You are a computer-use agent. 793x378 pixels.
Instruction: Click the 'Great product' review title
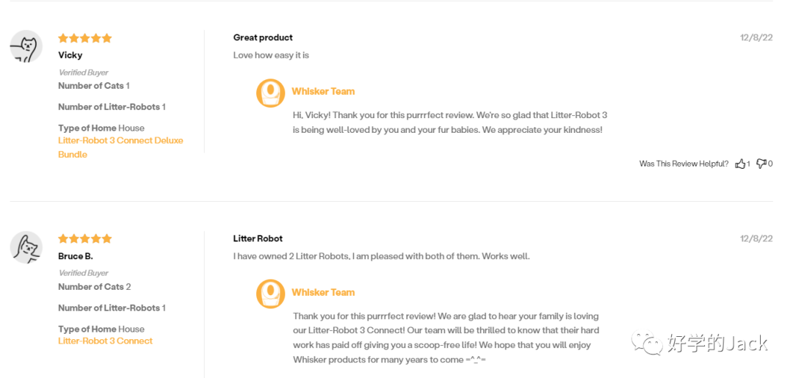tap(263, 37)
